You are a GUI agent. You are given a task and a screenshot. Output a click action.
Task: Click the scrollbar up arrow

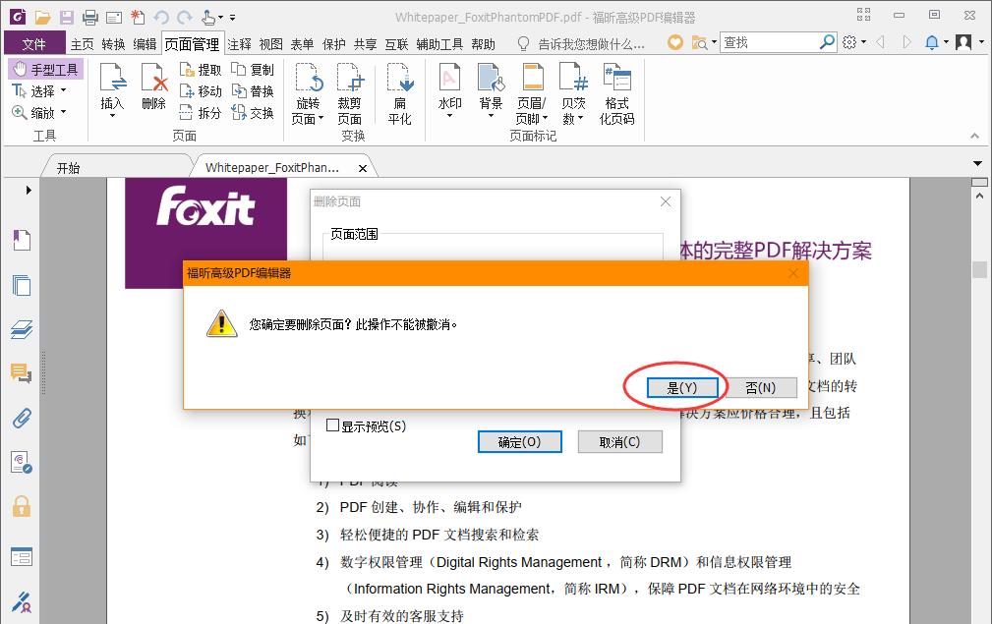point(979,196)
